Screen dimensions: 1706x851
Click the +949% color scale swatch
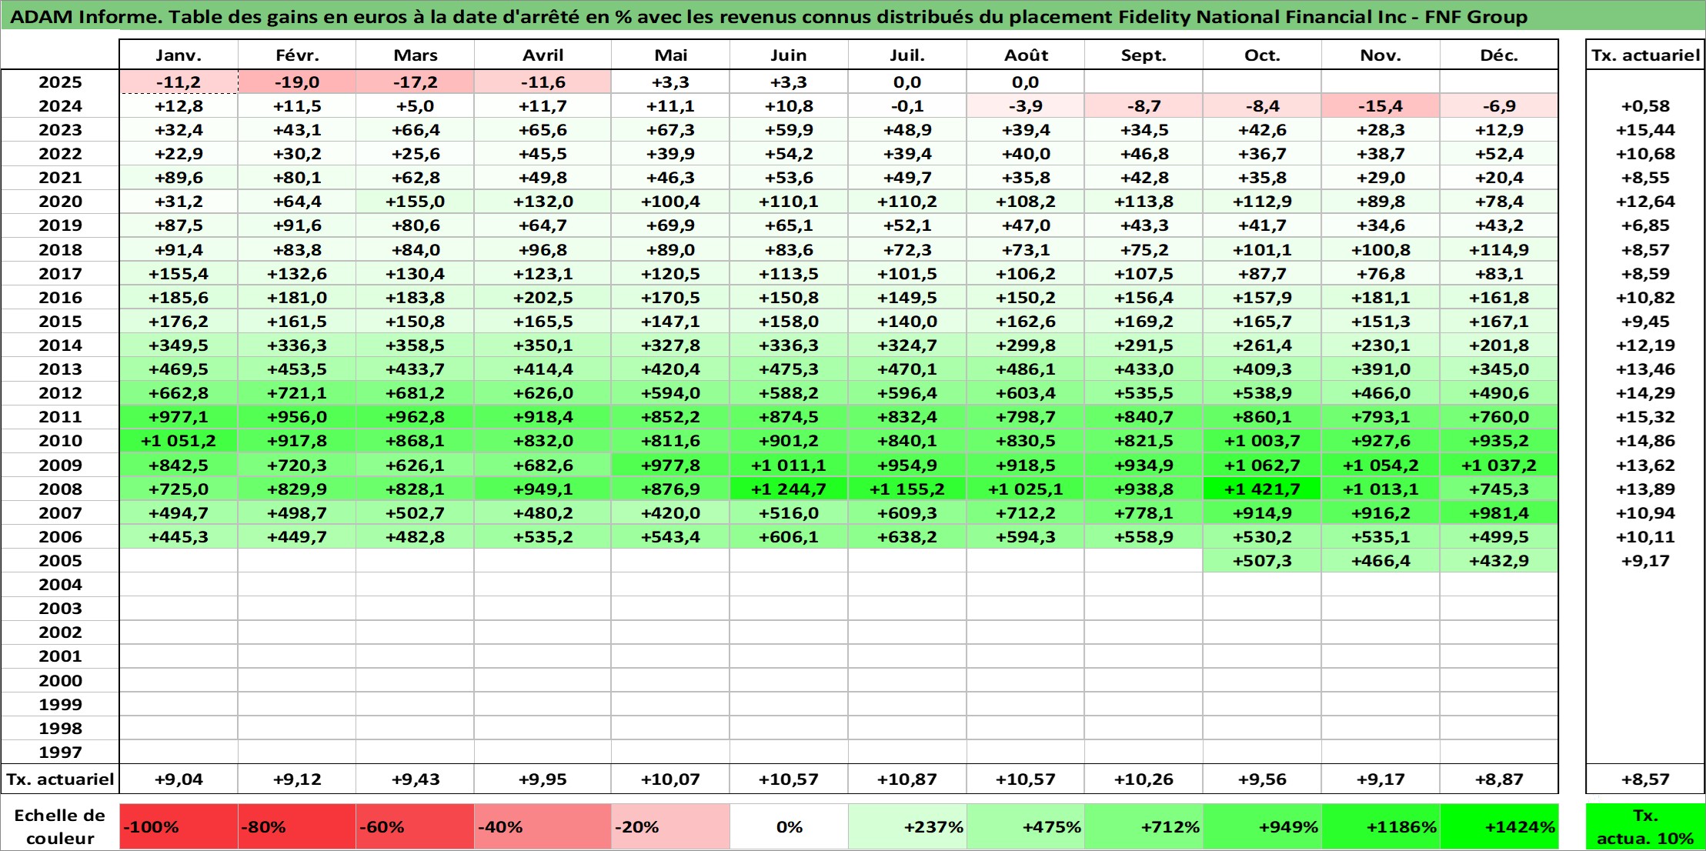(1262, 827)
